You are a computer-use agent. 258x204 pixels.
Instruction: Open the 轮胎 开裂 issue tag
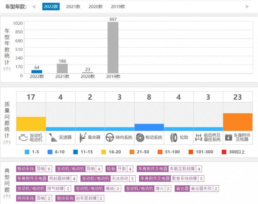tap(119, 169)
